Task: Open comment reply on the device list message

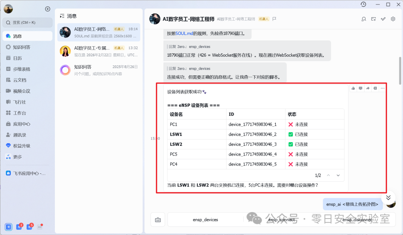Action: [360, 88]
